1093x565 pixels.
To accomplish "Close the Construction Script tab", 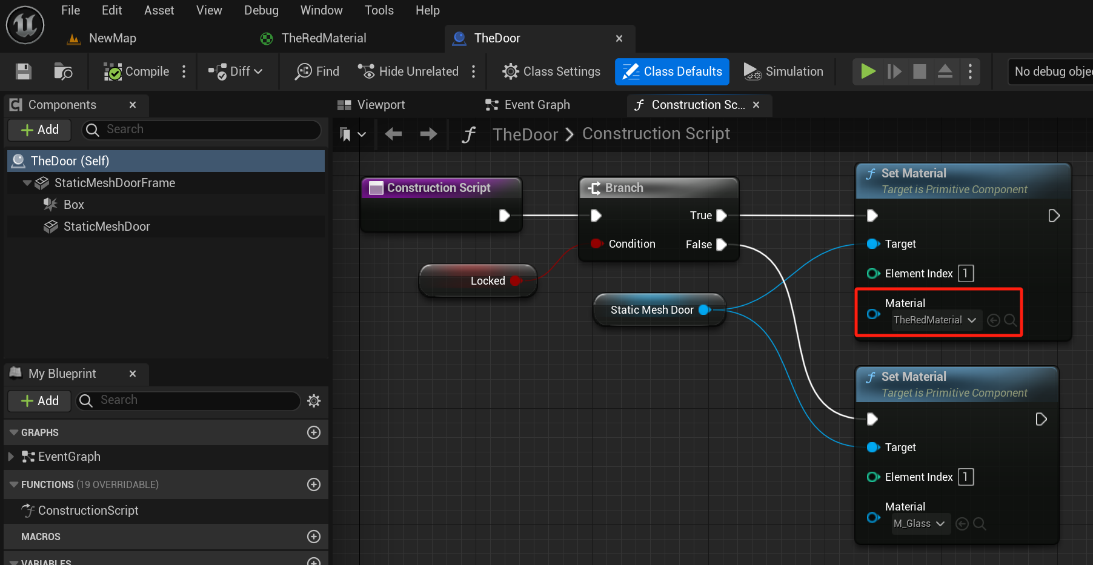I will tap(756, 105).
